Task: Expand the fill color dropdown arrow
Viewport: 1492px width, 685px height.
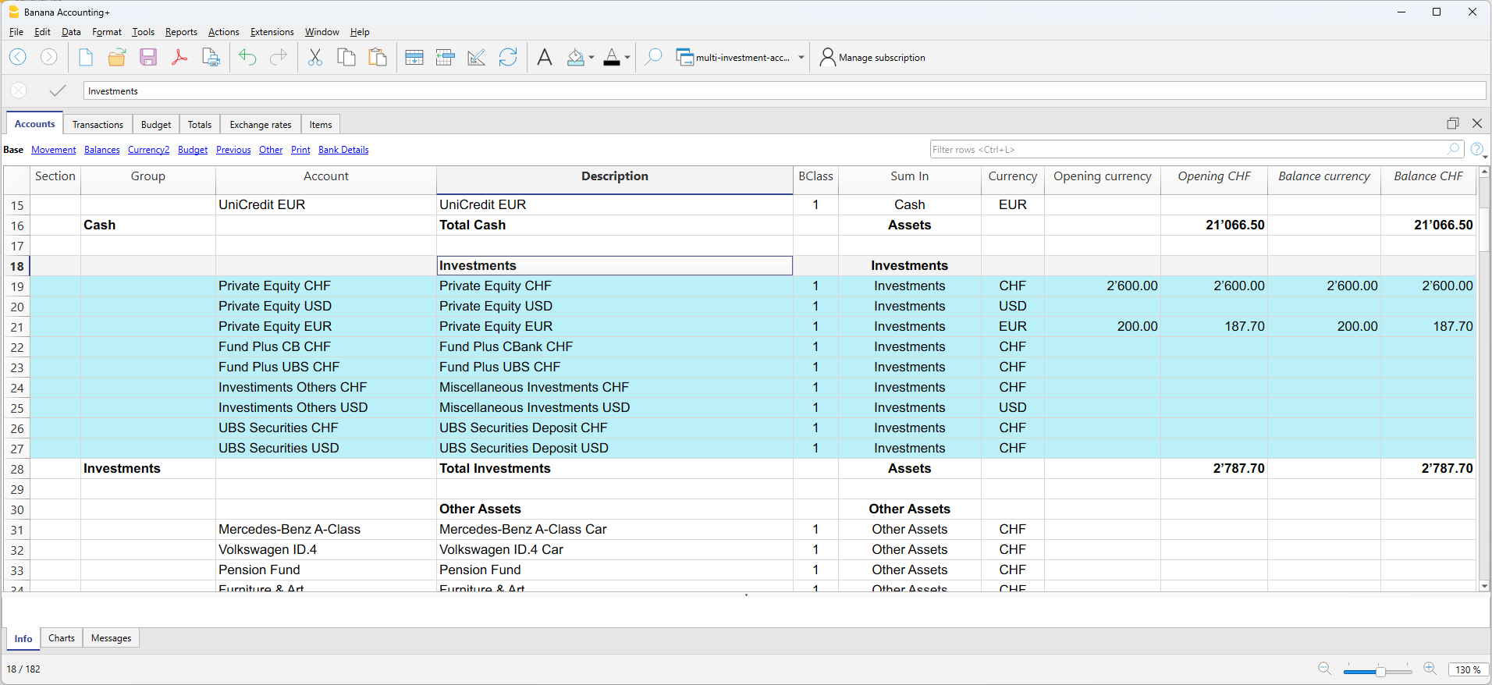Action: [591, 58]
